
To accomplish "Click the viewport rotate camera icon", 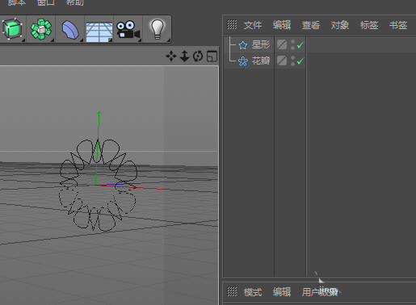I will (198, 56).
